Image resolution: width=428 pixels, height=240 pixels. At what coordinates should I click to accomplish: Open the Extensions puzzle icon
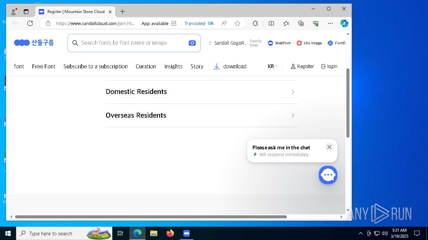pos(255,23)
